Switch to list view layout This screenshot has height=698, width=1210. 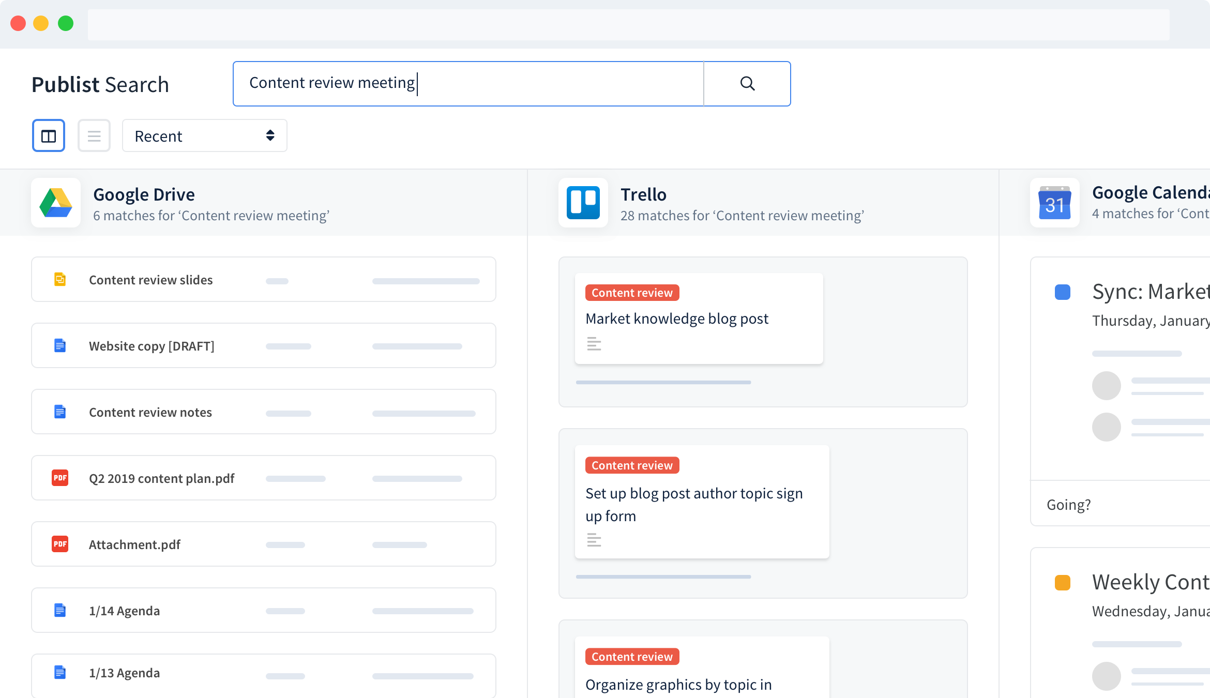click(94, 136)
